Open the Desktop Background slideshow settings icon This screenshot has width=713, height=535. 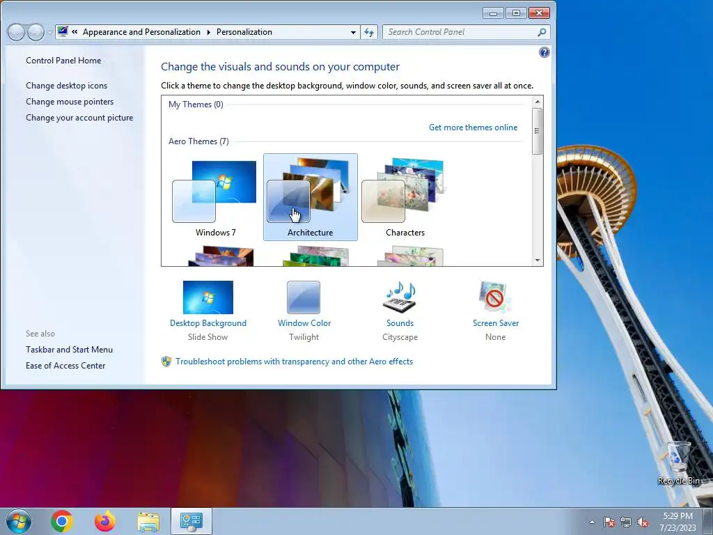click(207, 297)
